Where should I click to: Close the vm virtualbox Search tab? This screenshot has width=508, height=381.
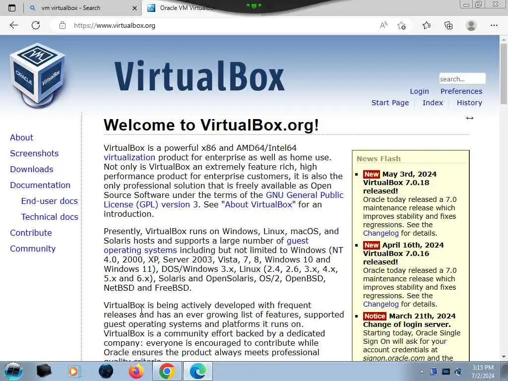coord(135,8)
